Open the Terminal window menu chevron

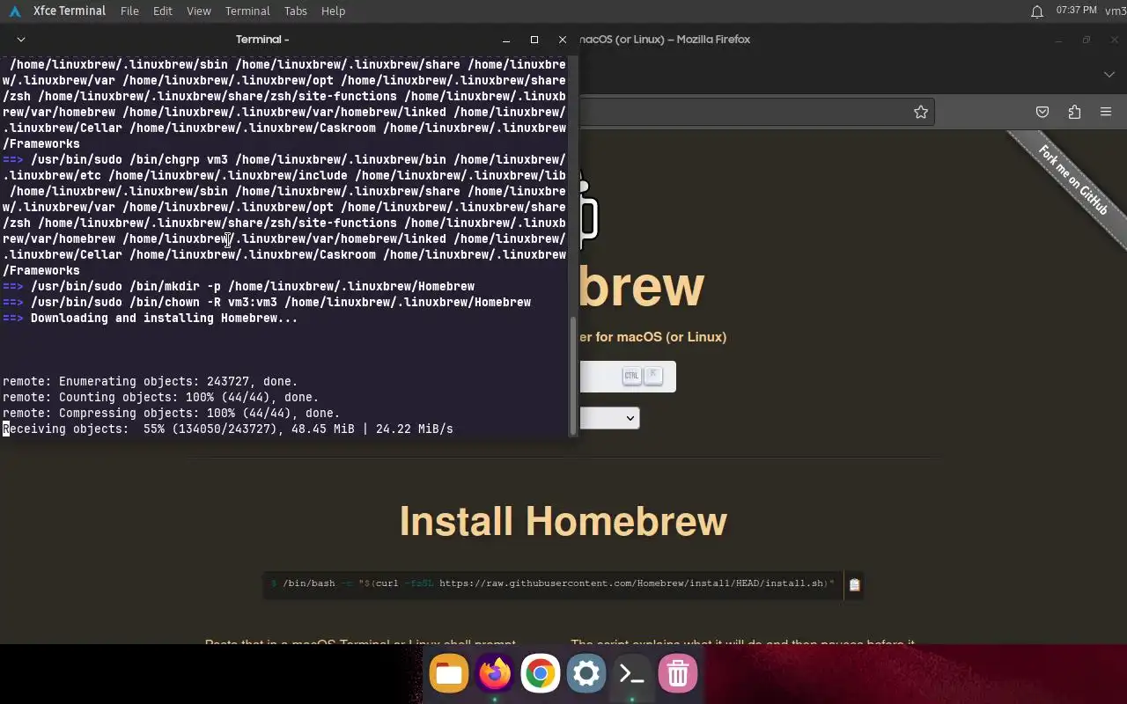pos(21,40)
